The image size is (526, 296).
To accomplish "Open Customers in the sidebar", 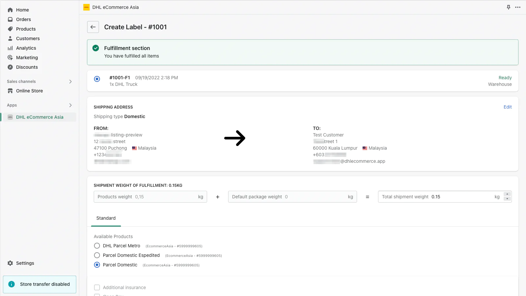I will point(28,38).
